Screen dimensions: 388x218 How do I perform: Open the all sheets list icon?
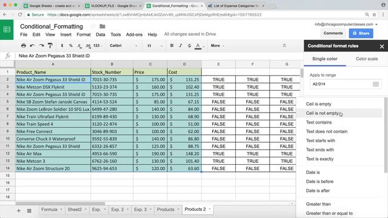click(29, 211)
